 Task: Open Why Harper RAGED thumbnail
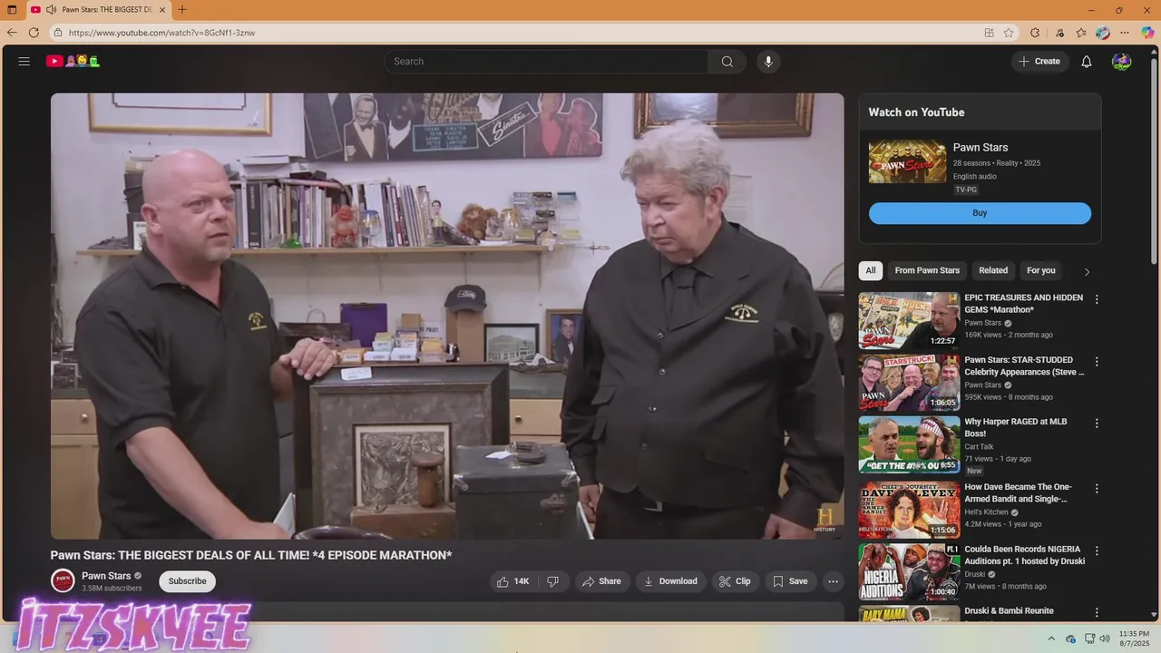tap(909, 445)
